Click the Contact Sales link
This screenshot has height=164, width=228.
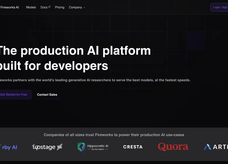click(x=47, y=95)
